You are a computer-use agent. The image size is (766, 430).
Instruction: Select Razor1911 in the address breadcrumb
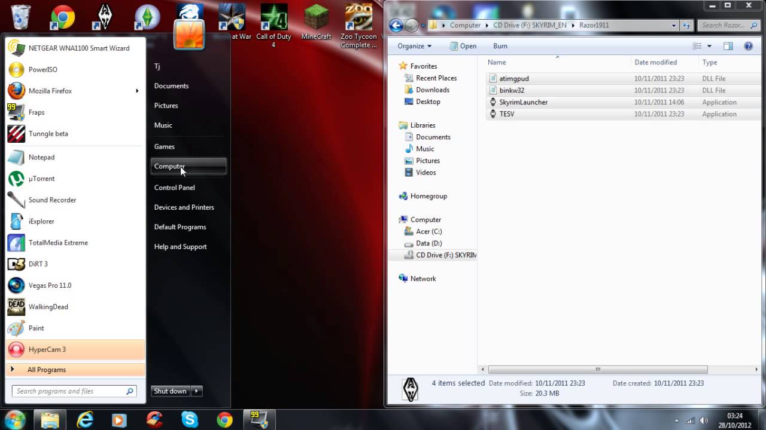[594, 25]
